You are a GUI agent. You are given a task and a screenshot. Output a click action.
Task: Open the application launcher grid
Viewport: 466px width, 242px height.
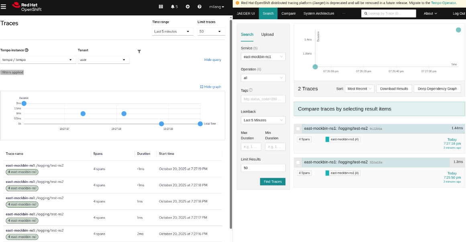click(161, 7)
